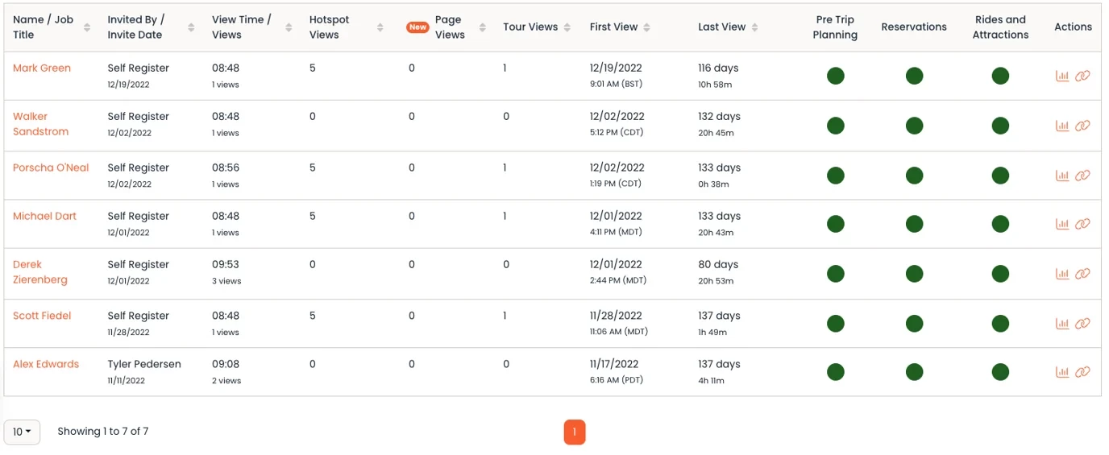Image resolution: width=1109 pixels, height=455 pixels.
Task: Open the stats chart icon for Porscha O'Neal
Action: pyautogui.click(x=1062, y=176)
